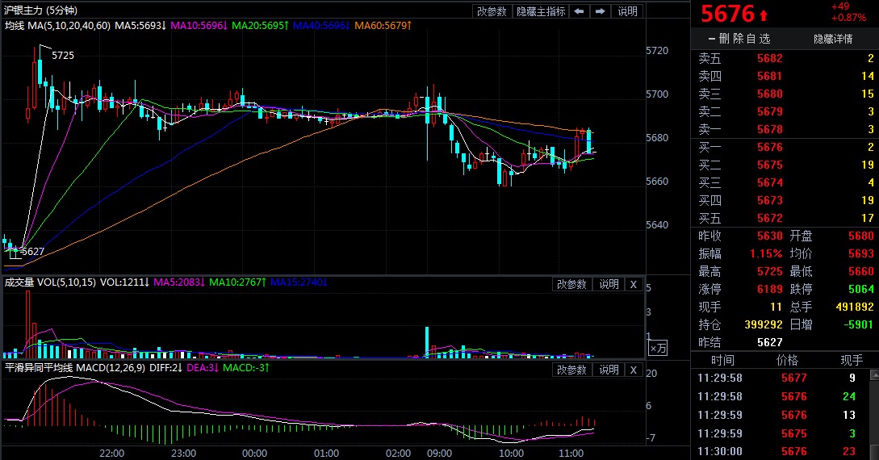This screenshot has height=460, width=879.
Task: Open 改参数 for the volume panel
Action: (571, 284)
